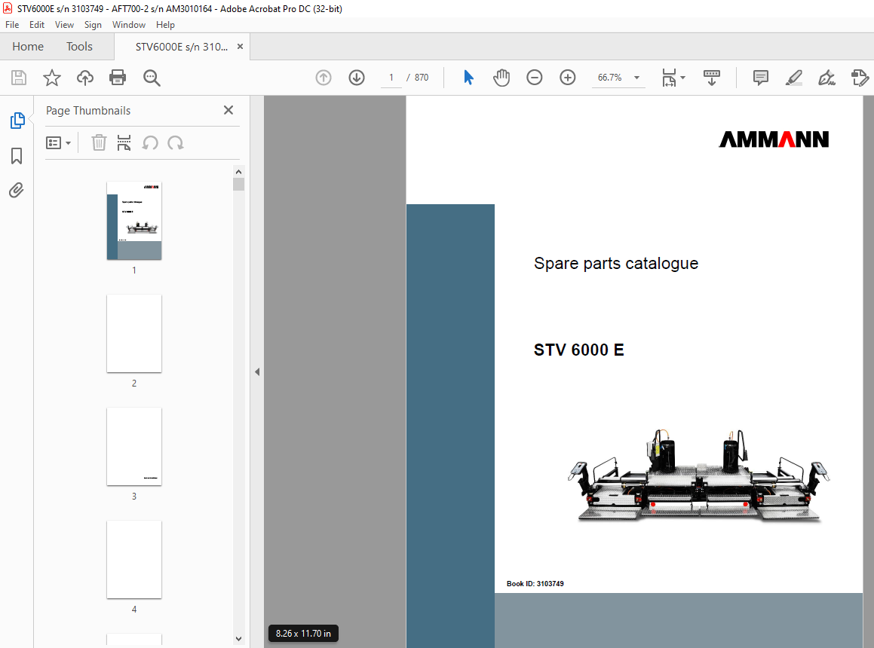Select page 1 thumbnail
Viewport: 874px width, 648px height.
click(134, 221)
